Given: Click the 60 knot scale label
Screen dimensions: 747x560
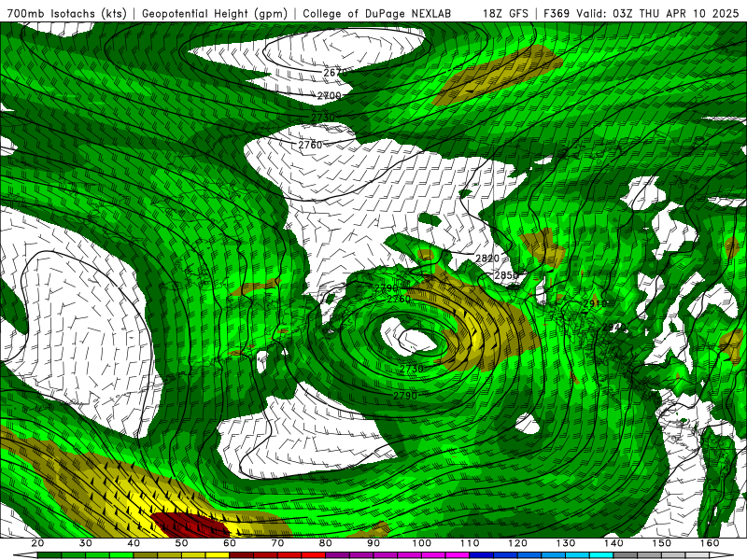Looking at the screenshot, I should click(x=230, y=543).
